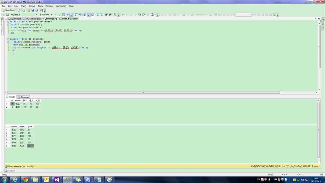The height and width of the screenshot is (183, 325).
Task: Open the Debug menu
Action: 32,6
